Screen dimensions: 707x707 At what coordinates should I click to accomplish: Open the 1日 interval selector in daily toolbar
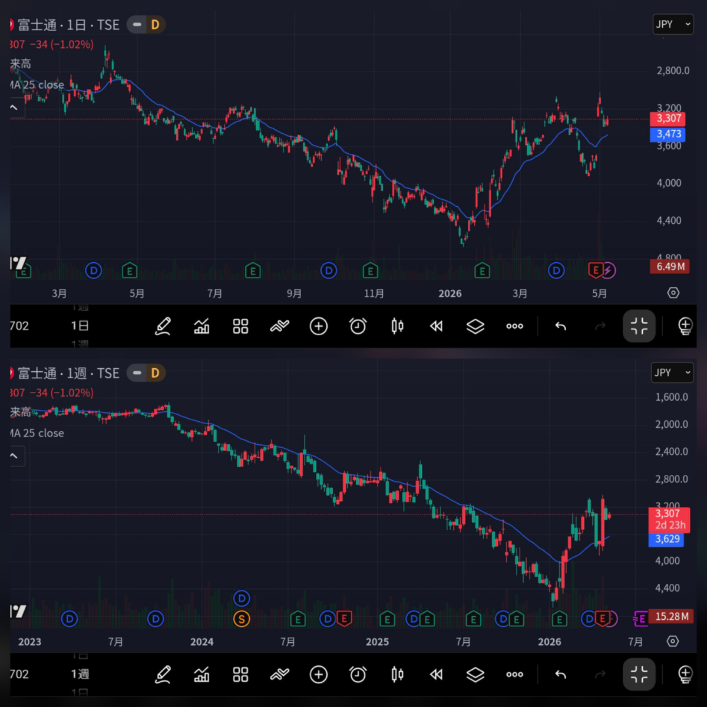pos(80,326)
